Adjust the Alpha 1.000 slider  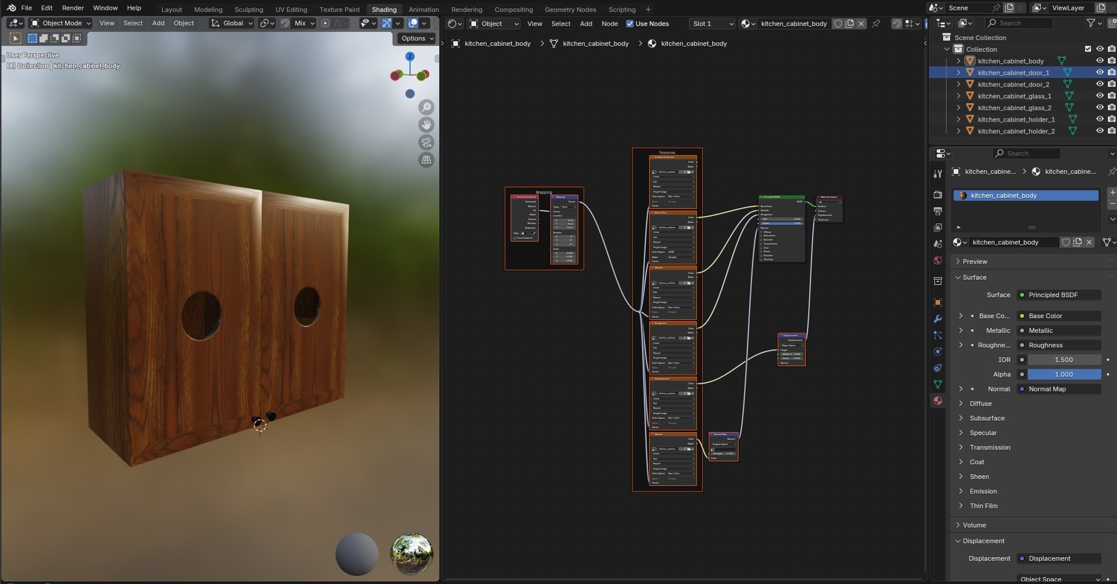coord(1064,375)
